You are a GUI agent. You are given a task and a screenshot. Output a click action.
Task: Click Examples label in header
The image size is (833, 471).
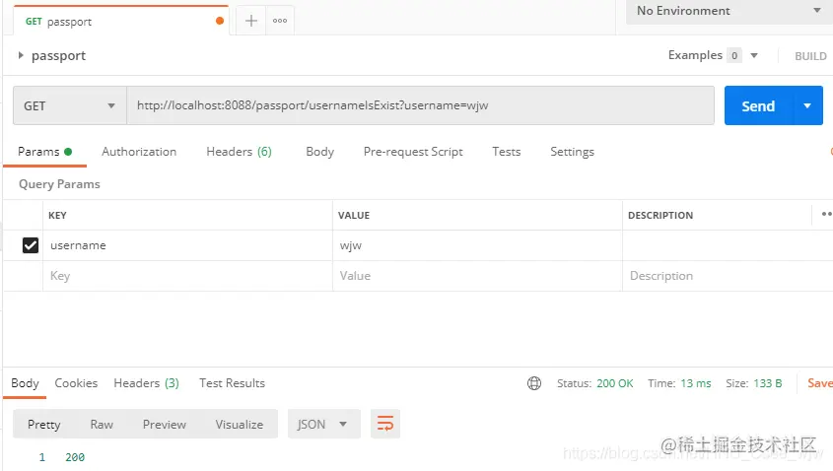(x=695, y=55)
